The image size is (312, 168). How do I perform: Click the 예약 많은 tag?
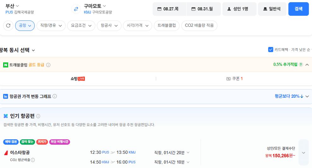tap(11, 142)
